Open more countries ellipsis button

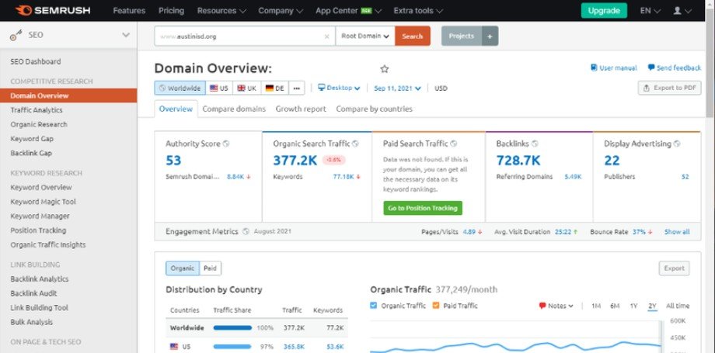pyautogui.click(x=298, y=88)
